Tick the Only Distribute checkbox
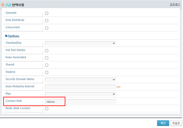The image size is (183, 128). [47, 21]
